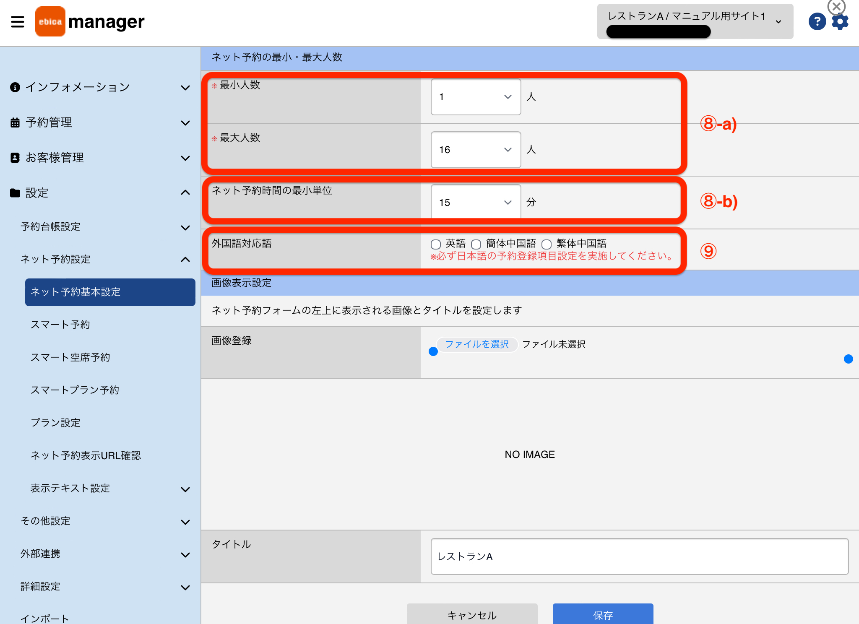Click the キャンセル button

[x=472, y=614]
